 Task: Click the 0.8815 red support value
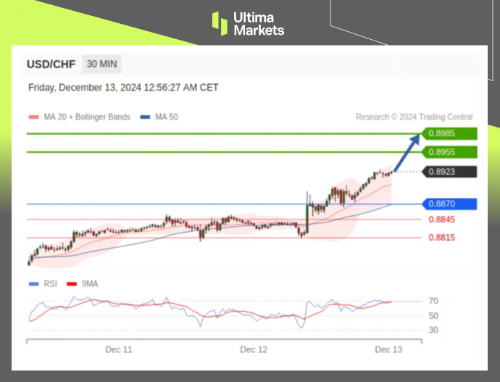[441, 238]
